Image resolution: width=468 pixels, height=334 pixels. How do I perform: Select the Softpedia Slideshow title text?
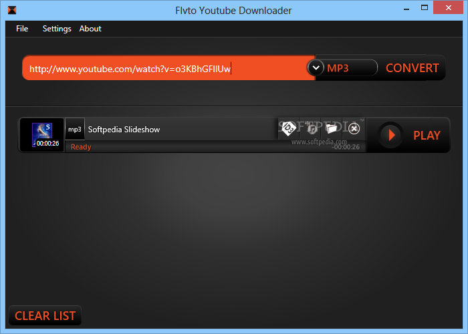pos(124,130)
